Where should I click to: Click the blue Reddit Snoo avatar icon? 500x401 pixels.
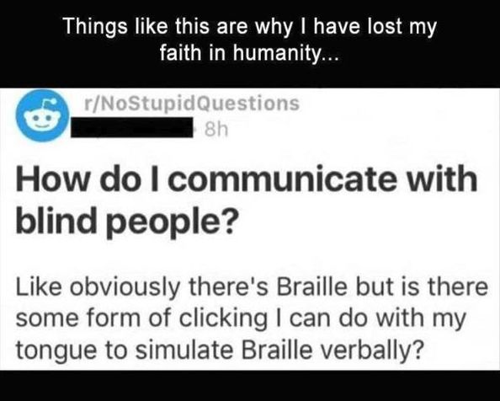pos(42,115)
